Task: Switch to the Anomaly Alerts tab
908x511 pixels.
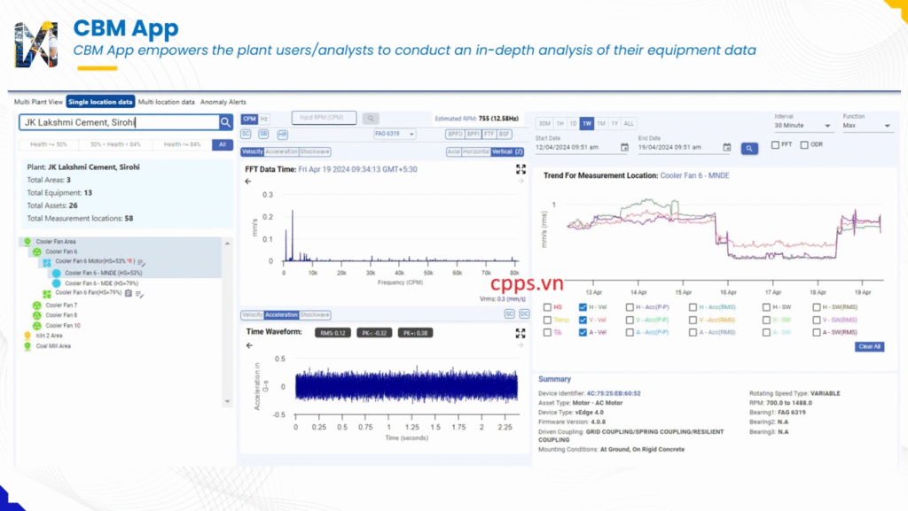Action: (x=223, y=102)
